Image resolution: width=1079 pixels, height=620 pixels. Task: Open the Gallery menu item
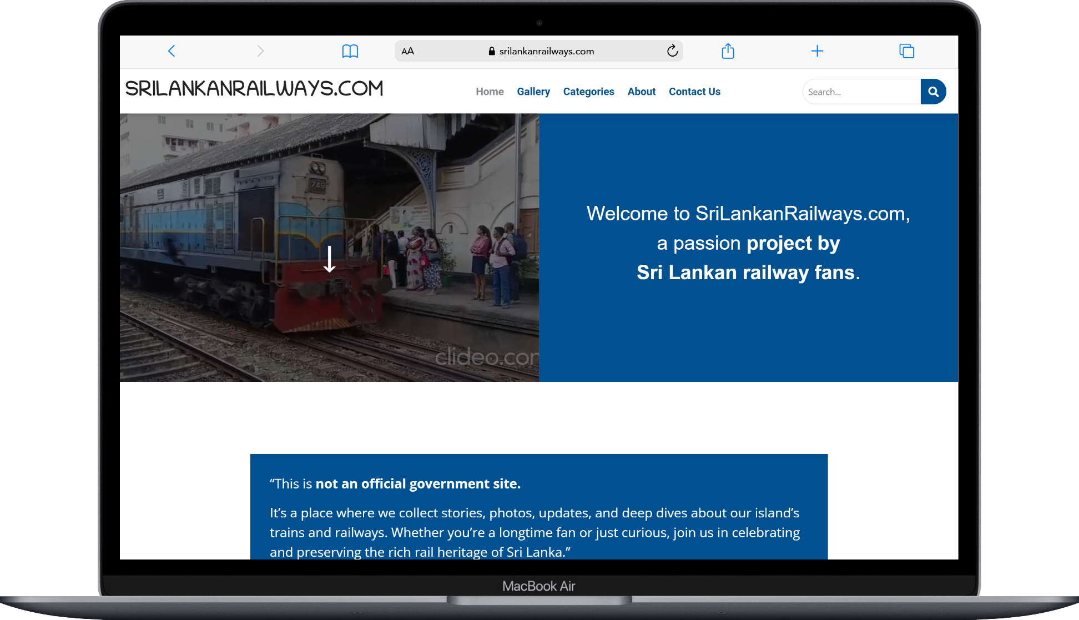(x=533, y=92)
